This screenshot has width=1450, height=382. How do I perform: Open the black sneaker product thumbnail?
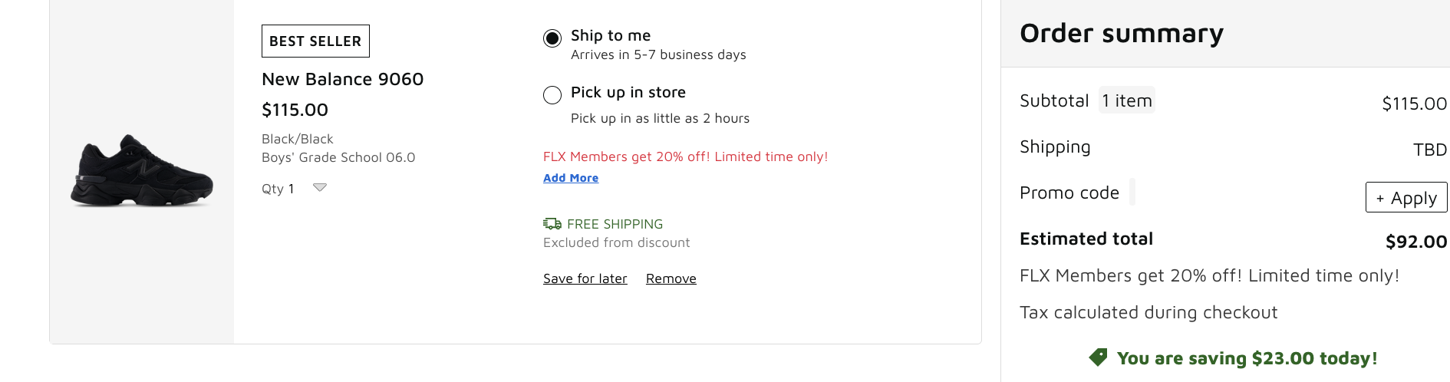coord(142,171)
